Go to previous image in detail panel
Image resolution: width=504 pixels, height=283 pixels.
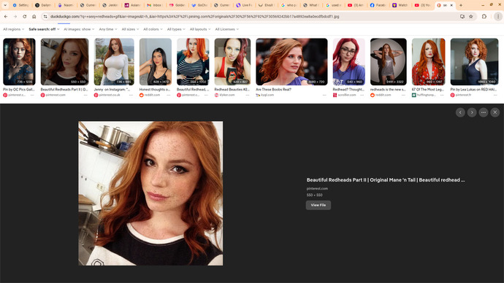[x=460, y=112]
